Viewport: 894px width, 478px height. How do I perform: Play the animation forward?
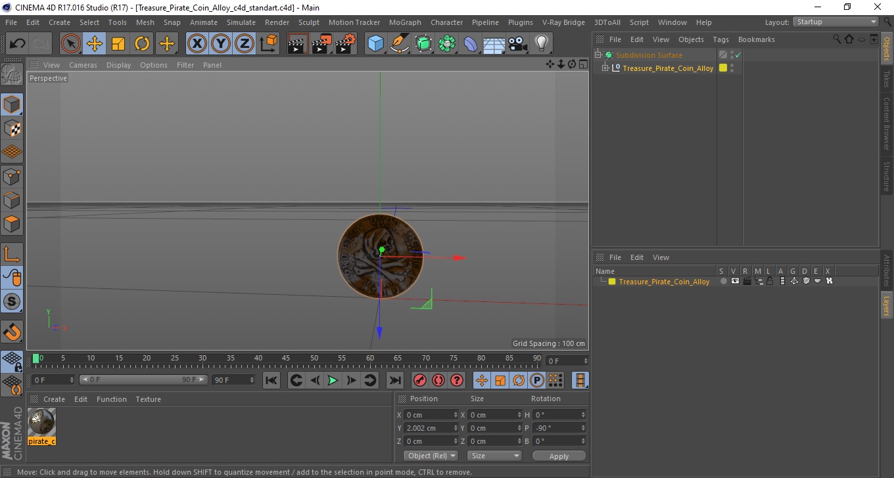(x=333, y=380)
